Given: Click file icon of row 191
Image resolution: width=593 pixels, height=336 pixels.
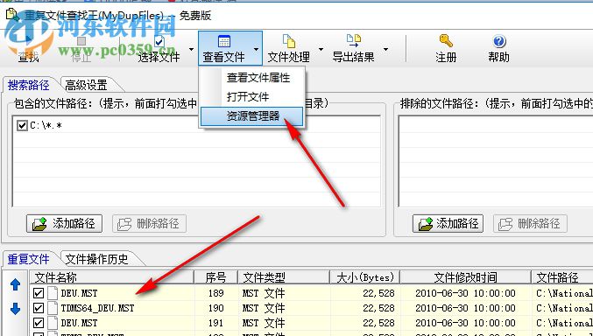Looking at the screenshot, I should [x=53, y=323].
